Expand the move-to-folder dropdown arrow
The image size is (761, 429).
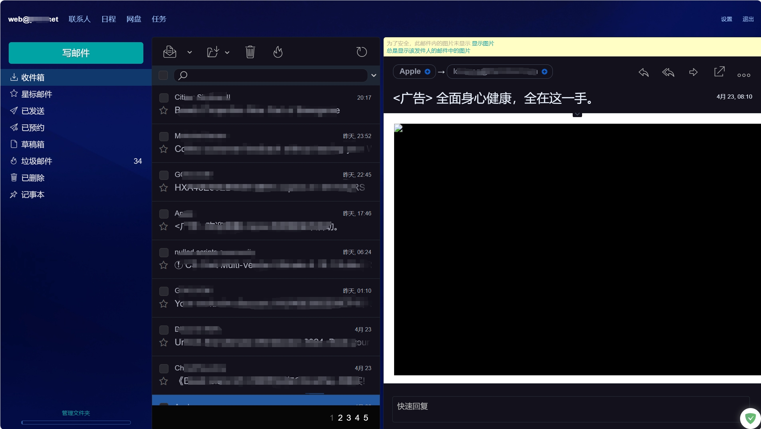click(227, 52)
